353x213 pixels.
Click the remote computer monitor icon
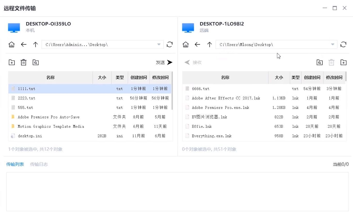pyautogui.click(x=188, y=28)
